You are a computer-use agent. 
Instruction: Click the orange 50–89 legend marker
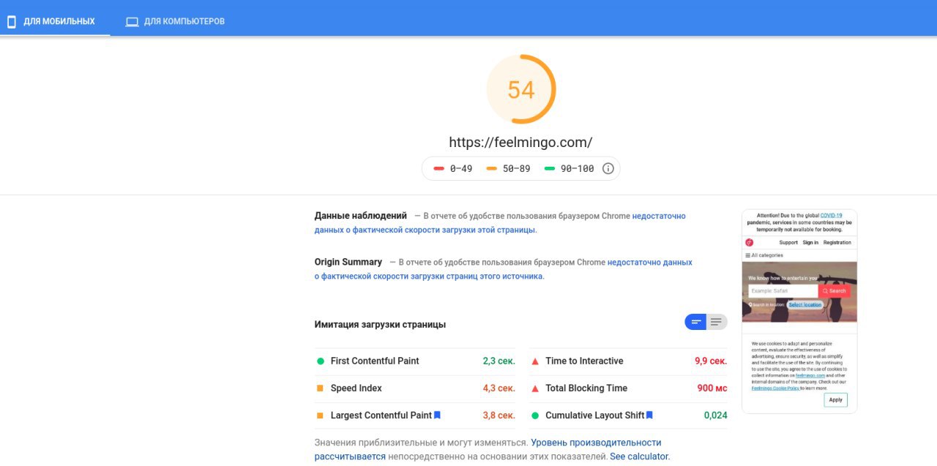[492, 168]
